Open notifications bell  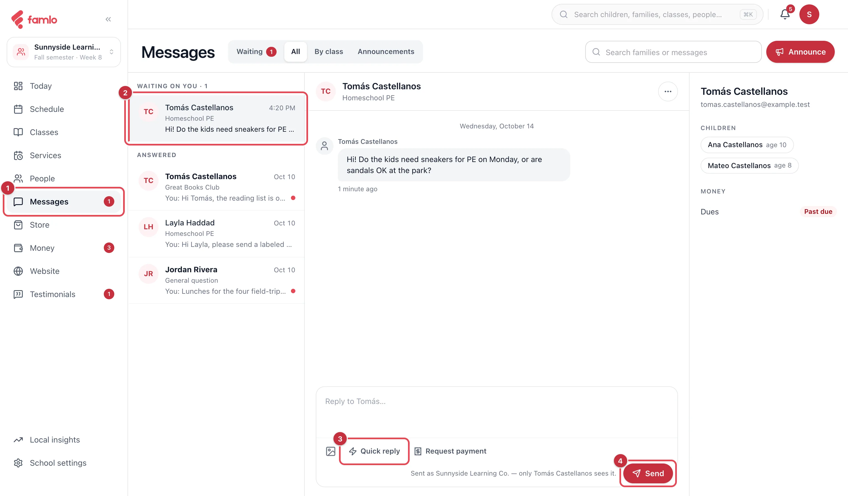(x=785, y=14)
